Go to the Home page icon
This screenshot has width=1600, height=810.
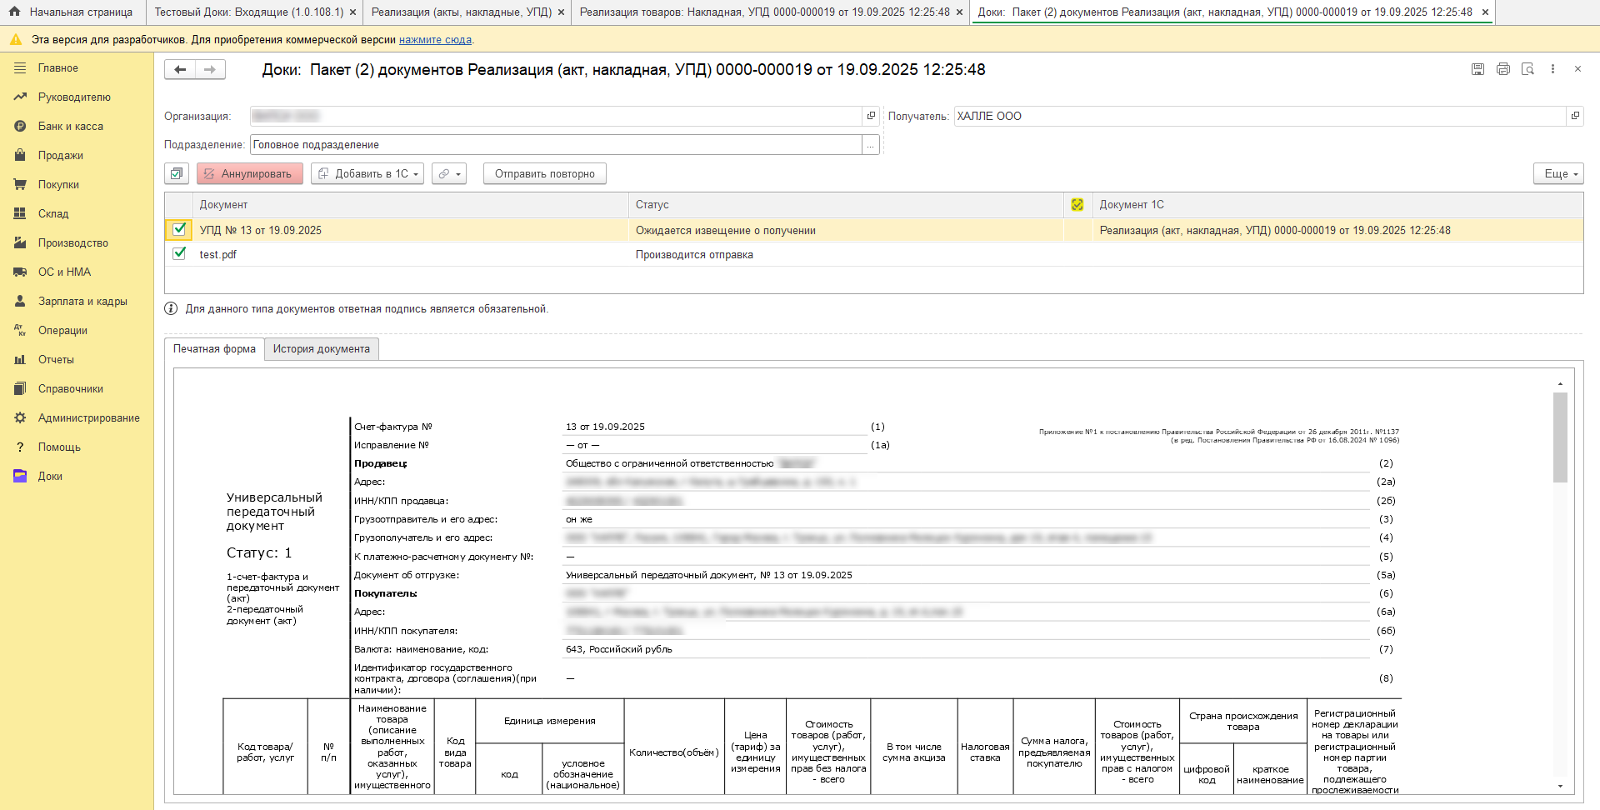[x=14, y=12]
